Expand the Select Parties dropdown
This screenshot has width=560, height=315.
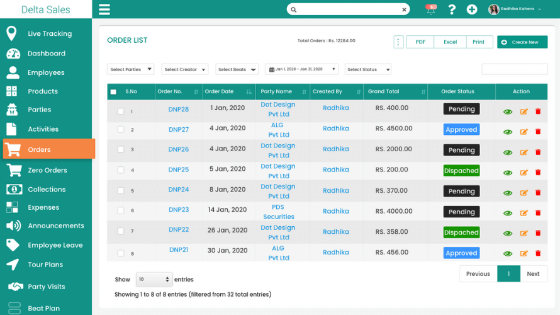(x=131, y=69)
